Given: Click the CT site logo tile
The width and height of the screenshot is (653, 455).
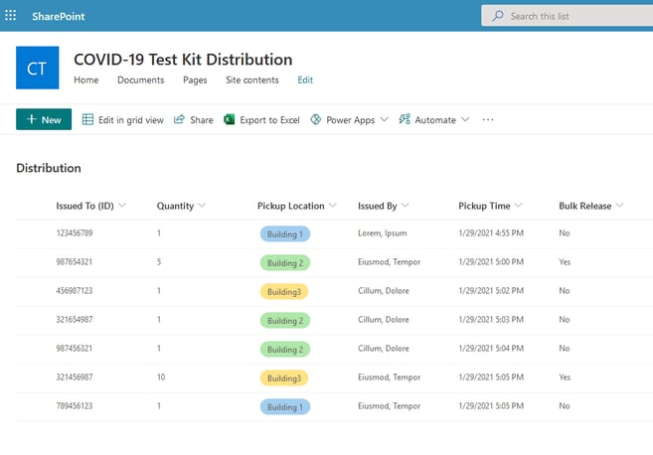Looking at the screenshot, I should 38,68.
